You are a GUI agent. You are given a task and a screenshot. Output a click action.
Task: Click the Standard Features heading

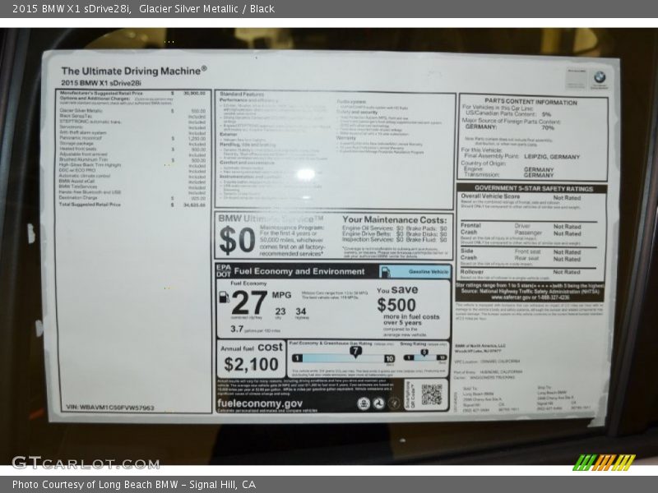(242, 94)
